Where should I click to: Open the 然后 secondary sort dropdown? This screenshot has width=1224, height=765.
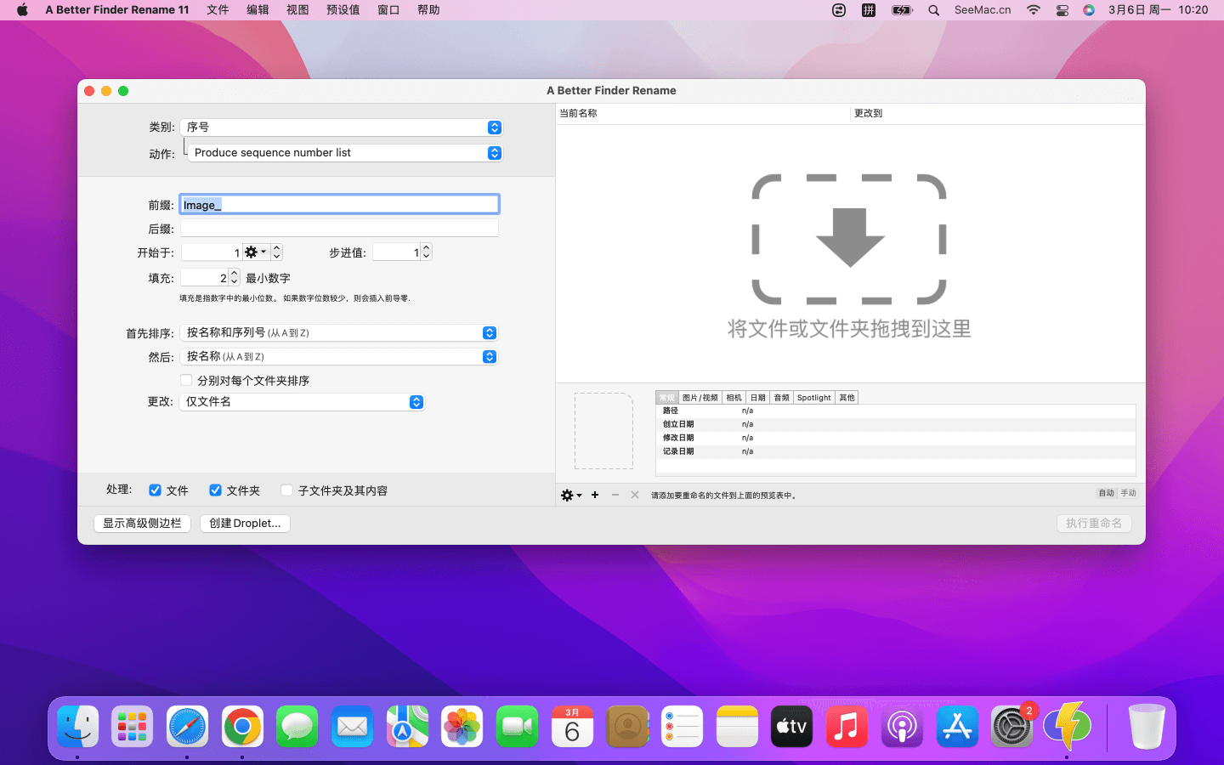click(x=339, y=356)
